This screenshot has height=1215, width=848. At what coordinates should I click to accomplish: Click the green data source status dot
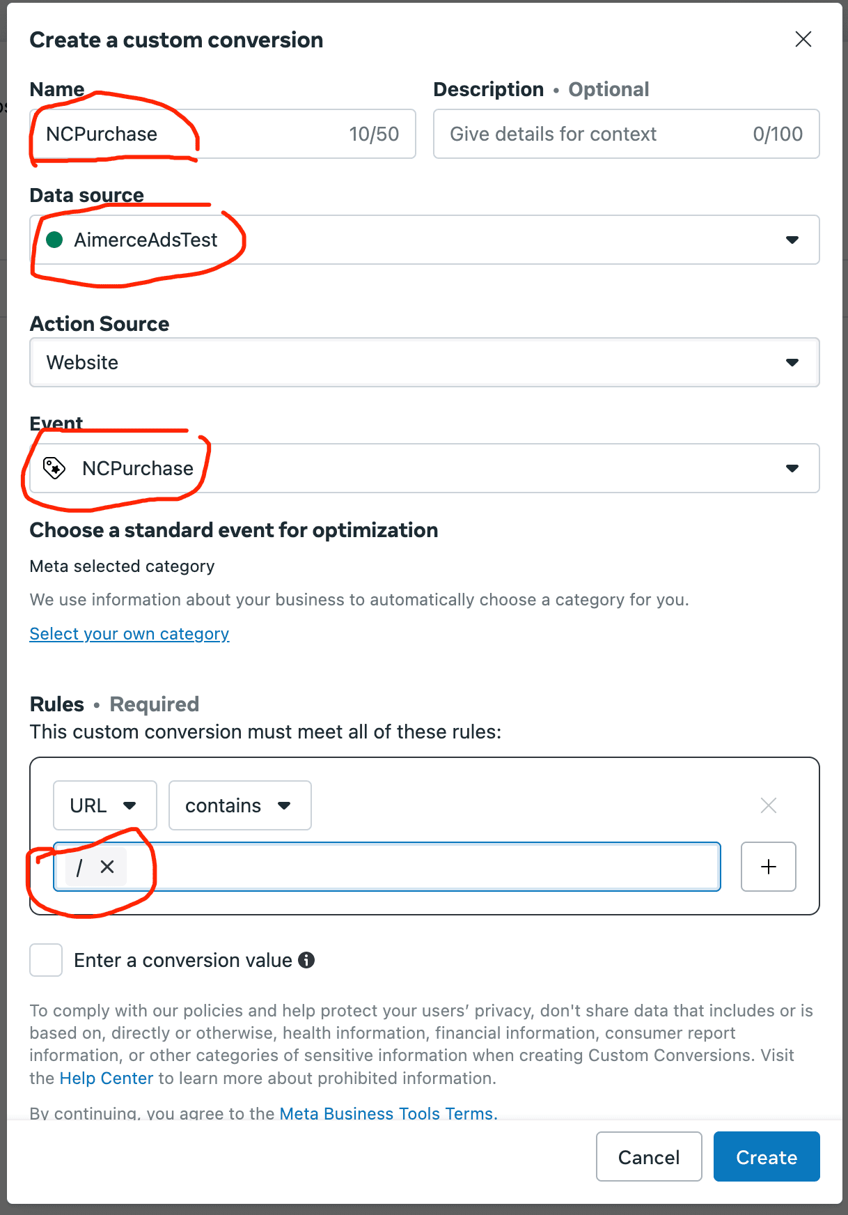(x=54, y=240)
